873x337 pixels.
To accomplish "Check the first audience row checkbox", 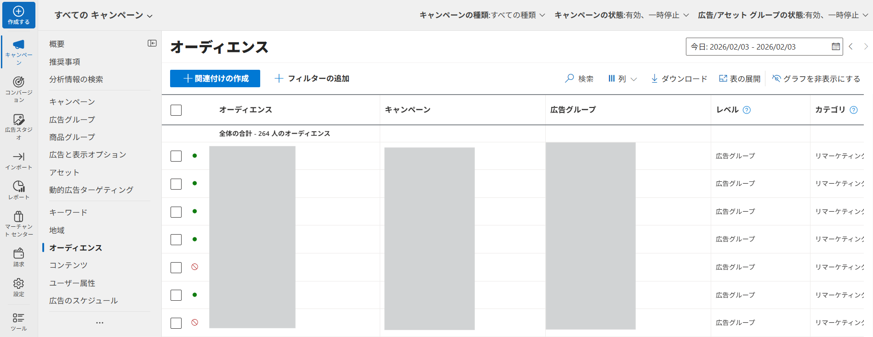I will tap(176, 156).
